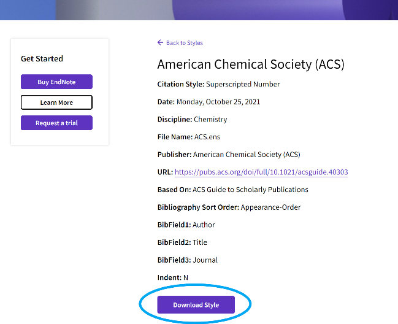Click the Download Style button
The image size is (398, 324).
[196, 305]
